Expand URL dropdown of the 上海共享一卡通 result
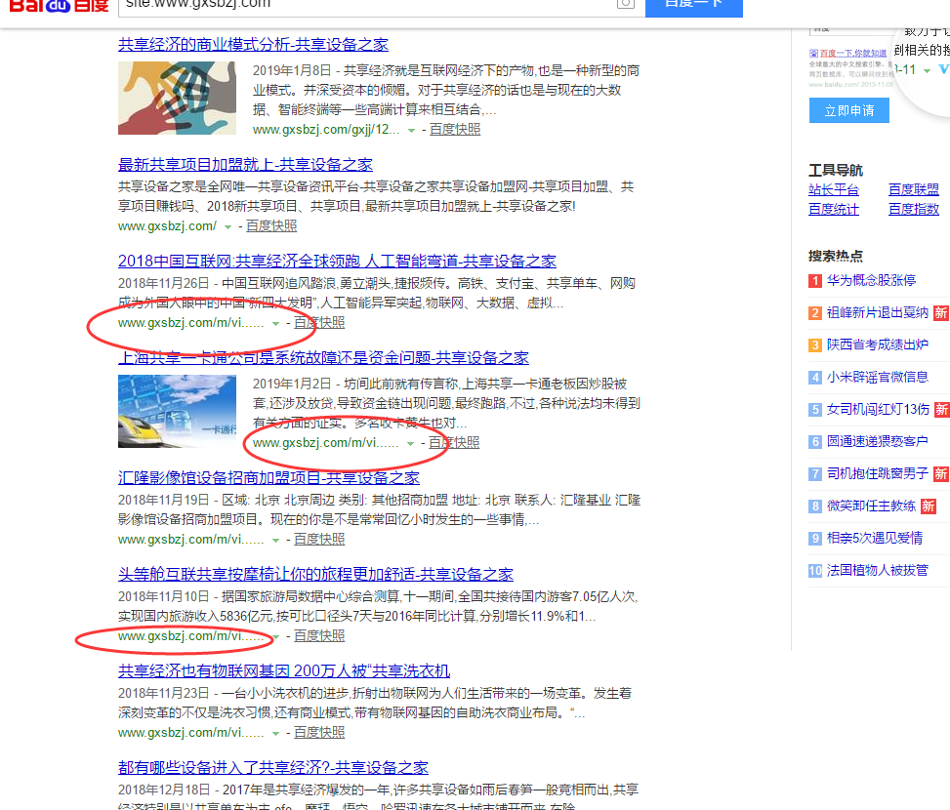Image resolution: width=950 pixels, height=810 pixels. tap(410, 444)
